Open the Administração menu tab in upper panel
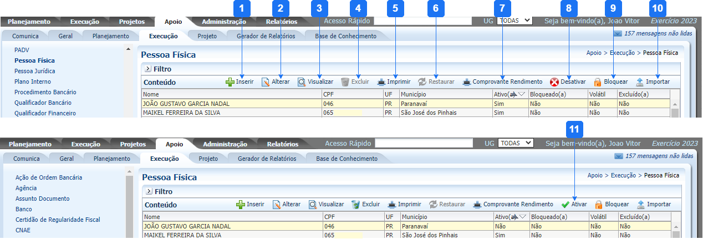This screenshot has width=703, height=239. pyautogui.click(x=223, y=22)
